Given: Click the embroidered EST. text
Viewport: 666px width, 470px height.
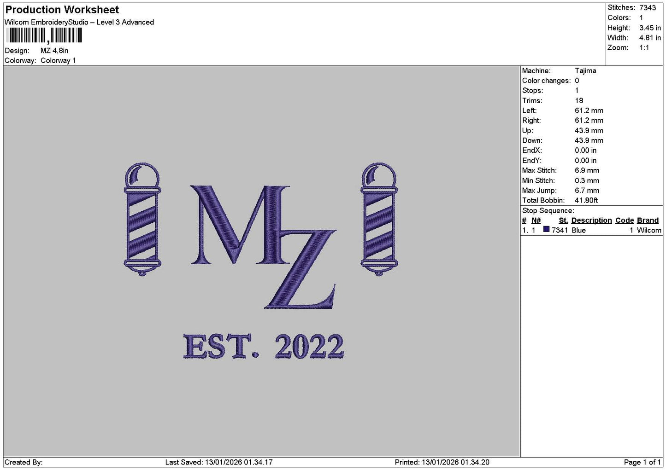Looking at the screenshot, I should point(221,347).
